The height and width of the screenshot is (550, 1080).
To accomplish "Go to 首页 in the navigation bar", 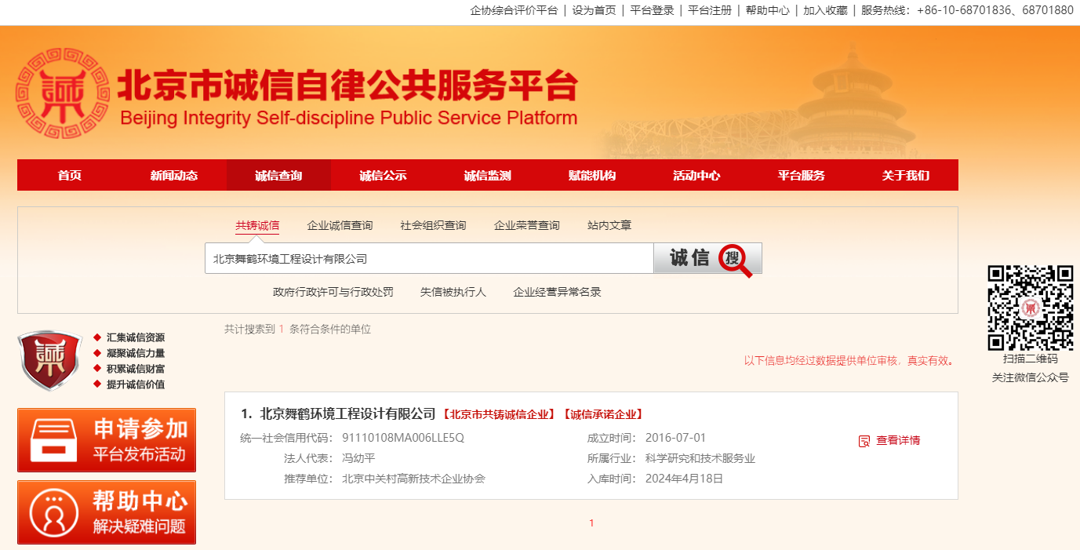I will pos(70,176).
